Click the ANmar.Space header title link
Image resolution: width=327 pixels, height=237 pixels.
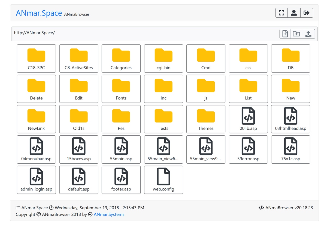(x=39, y=13)
